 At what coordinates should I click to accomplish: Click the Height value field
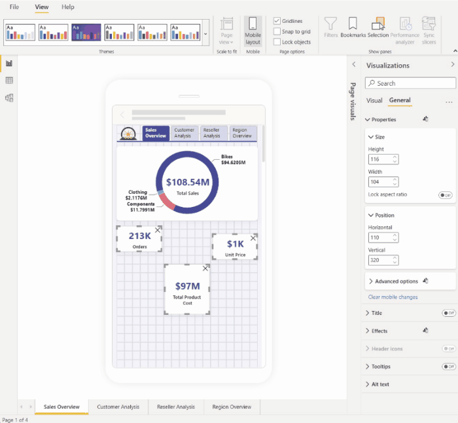point(383,159)
